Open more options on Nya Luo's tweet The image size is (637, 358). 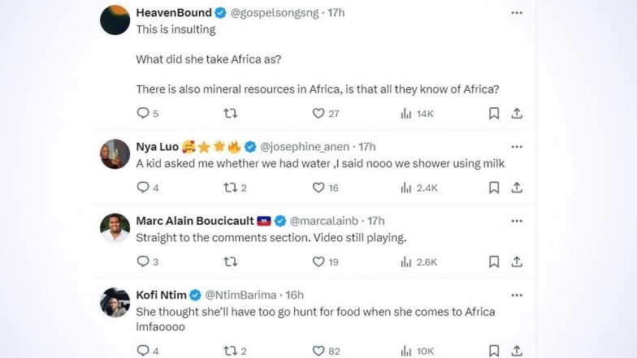517,146
